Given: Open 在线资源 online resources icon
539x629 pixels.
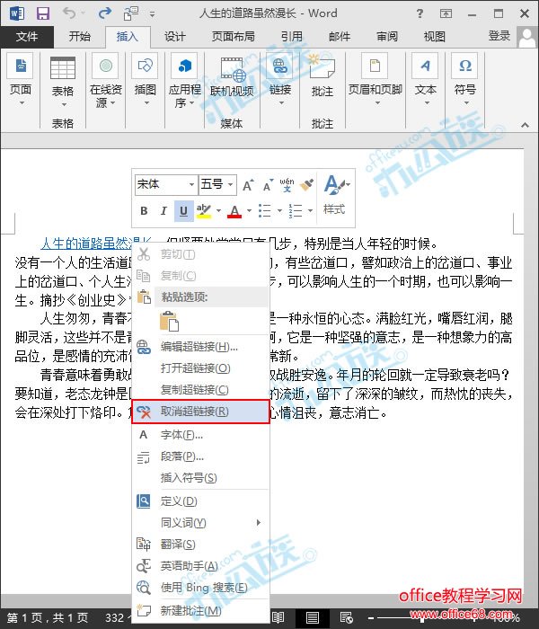Looking at the screenshot, I should [x=105, y=80].
